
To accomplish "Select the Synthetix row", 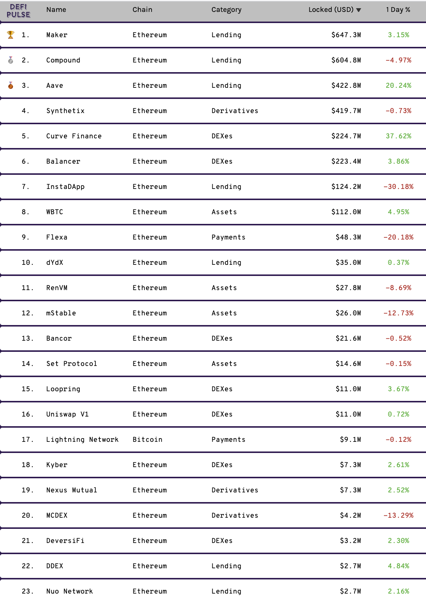I will (213, 111).
